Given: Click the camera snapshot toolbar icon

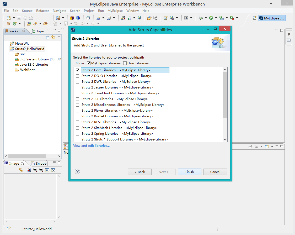Looking at the screenshot, I should pos(186,18).
